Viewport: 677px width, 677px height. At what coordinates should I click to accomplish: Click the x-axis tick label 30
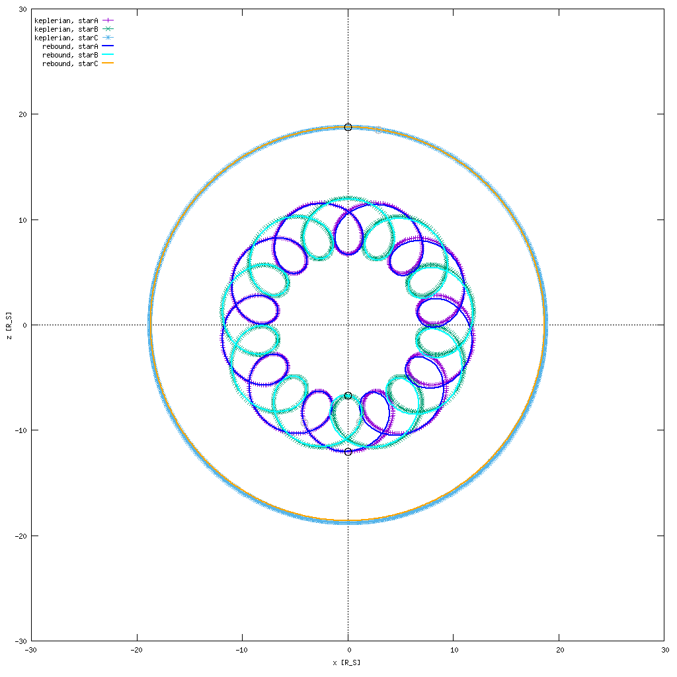(665, 651)
